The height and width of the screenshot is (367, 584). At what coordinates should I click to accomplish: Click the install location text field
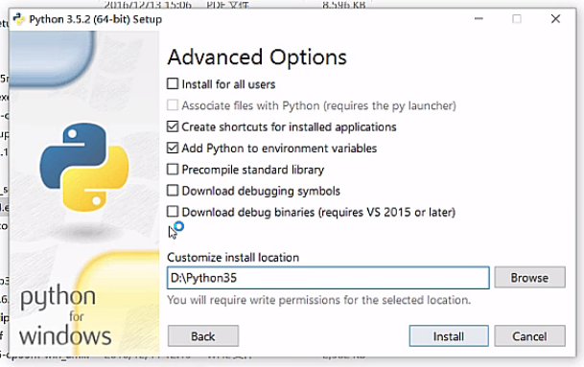pos(328,278)
